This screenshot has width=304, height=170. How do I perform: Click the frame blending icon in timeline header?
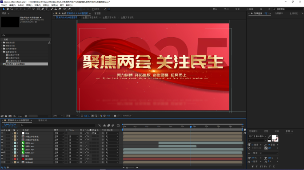pyautogui.click(x=108, y=126)
